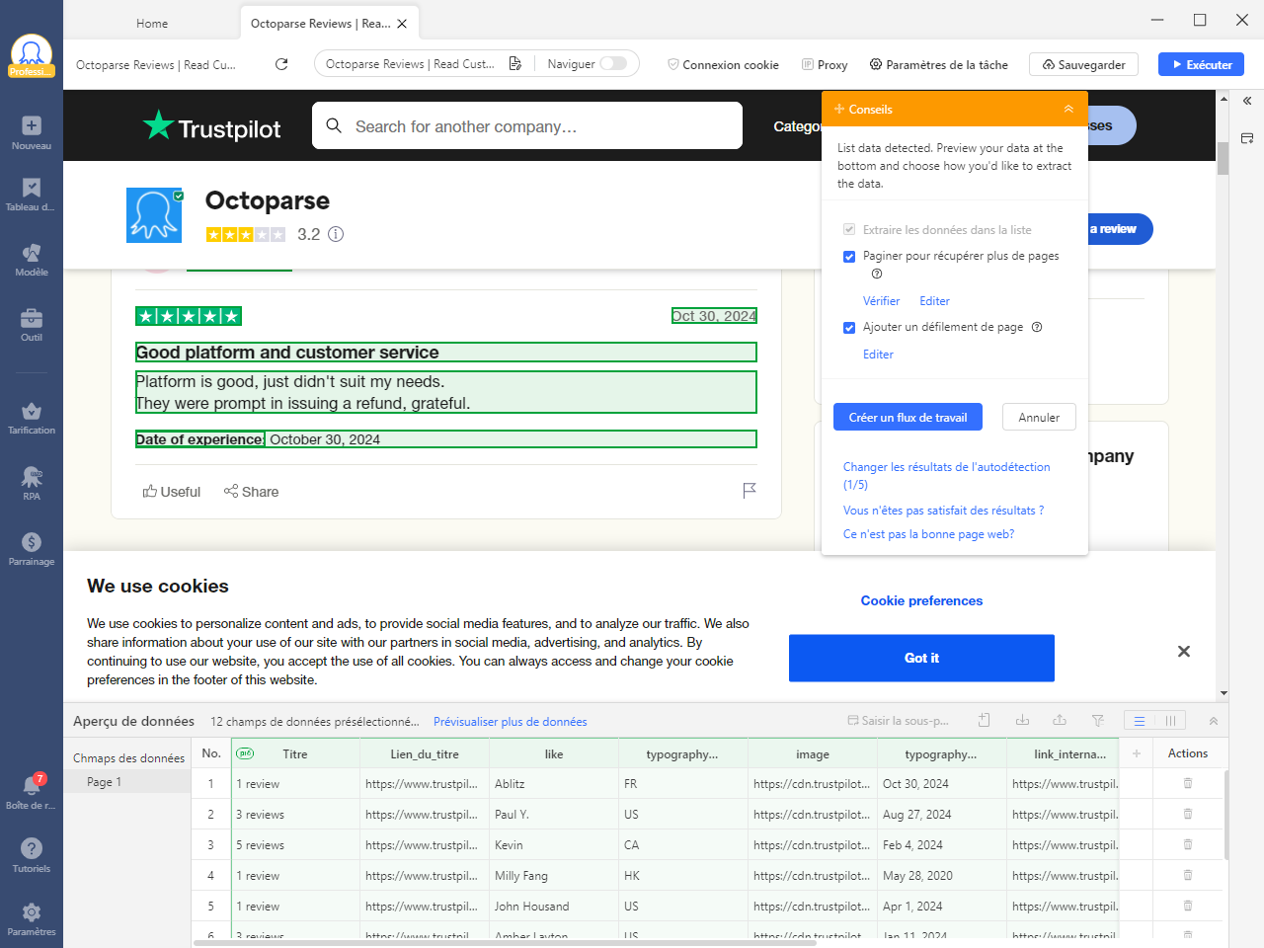Image resolution: width=1264 pixels, height=948 pixels.
Task: Open Connexion cookie option
Action: [x=723, y=64]
